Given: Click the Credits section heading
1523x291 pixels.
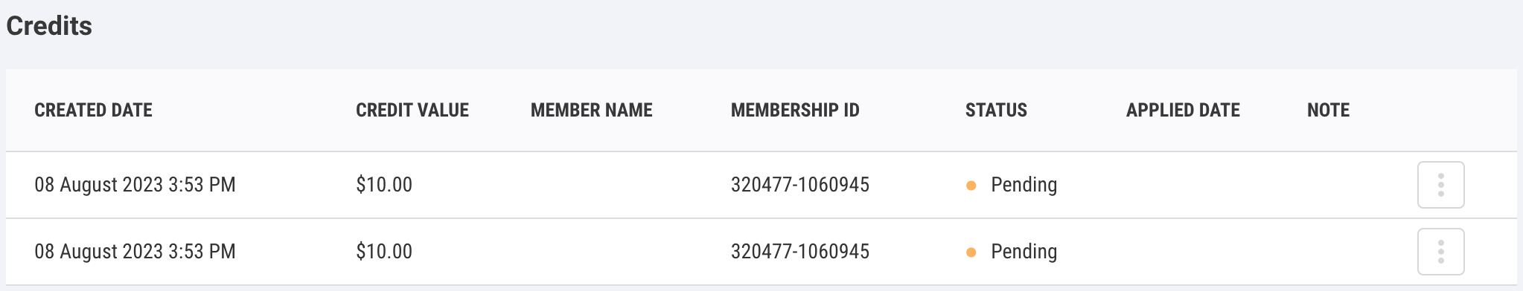Looking at the screenshot, I should click(x=49, y=26).
